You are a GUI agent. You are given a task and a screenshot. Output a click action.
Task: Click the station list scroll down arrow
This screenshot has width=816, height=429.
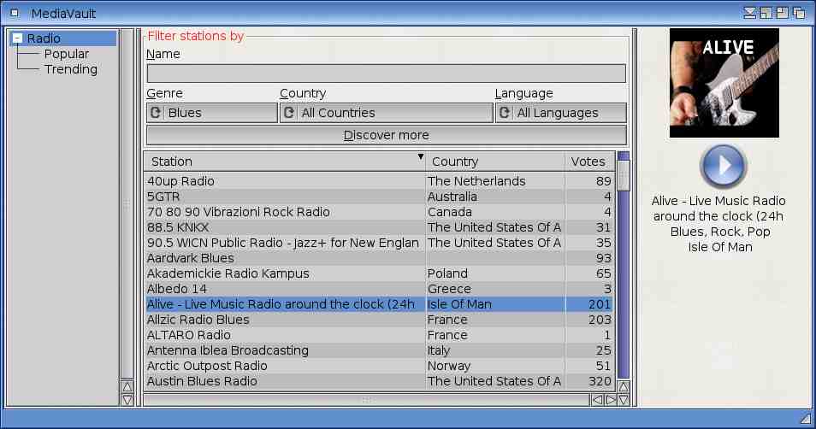tap(624, 400)
